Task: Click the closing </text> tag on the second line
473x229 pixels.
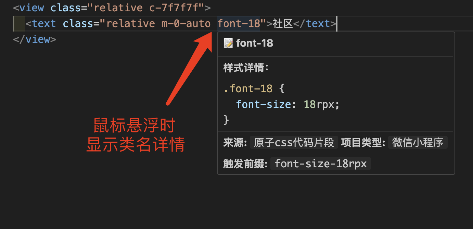Action: point(315,23)
